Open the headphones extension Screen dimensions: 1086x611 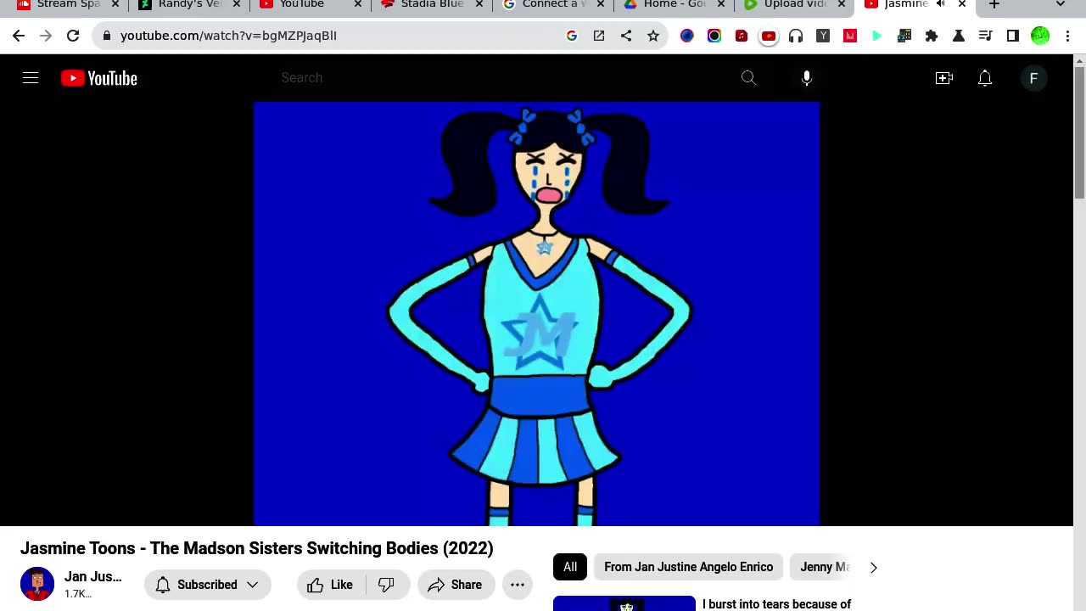pos(796,36)
